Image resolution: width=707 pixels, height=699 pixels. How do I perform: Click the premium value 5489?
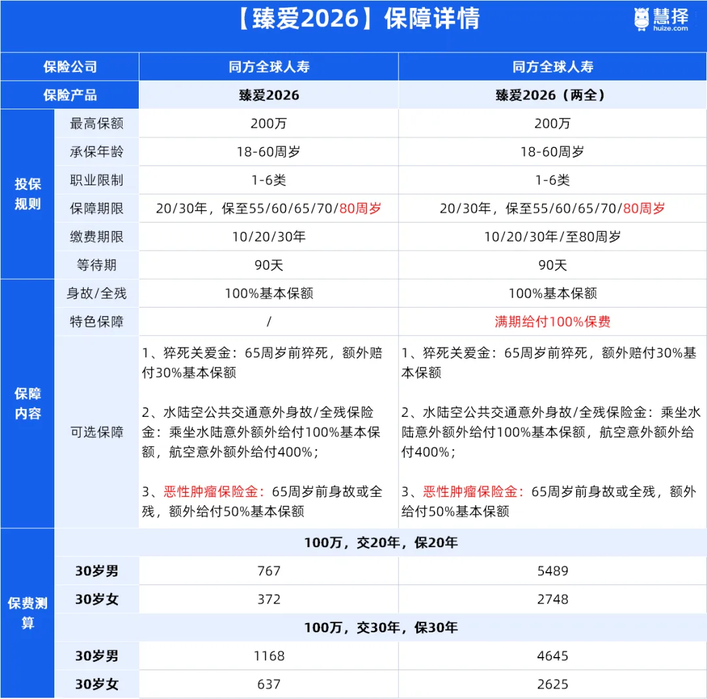point(552,571)
